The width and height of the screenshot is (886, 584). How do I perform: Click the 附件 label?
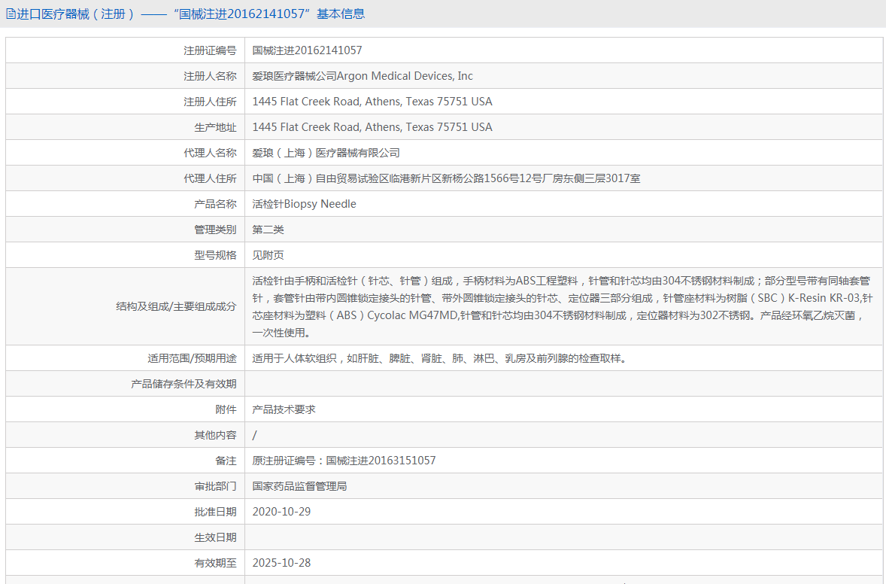tap(226, 409)
